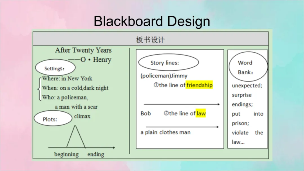Click the highlighted word "law"
The width and height of the screenshot is (304, 171).
201,113
